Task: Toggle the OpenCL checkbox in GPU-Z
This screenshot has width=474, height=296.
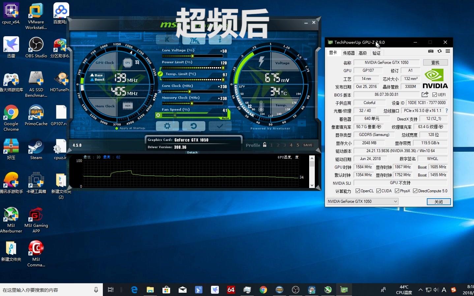Action: pyautogui.click(x=358, y=191)
